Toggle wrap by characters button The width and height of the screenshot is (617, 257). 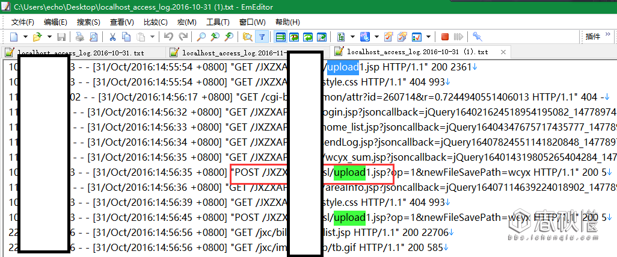[x=294, y=37]
